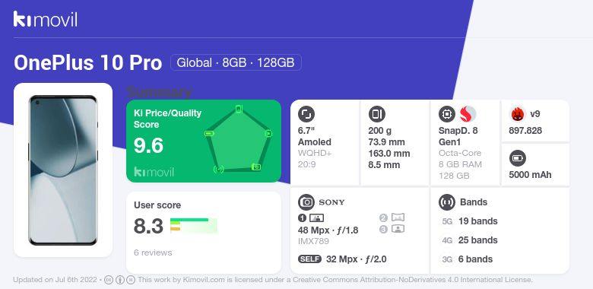
Task: Click the Creative Commons license icon
Action: (109, 280)
